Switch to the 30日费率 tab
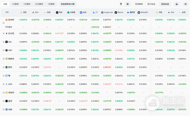 coord(39,4)
